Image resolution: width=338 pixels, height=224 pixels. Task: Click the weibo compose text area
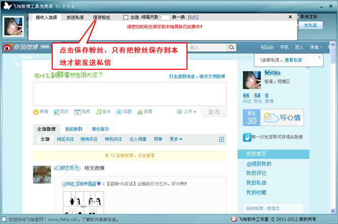click(x=130, y=94)
